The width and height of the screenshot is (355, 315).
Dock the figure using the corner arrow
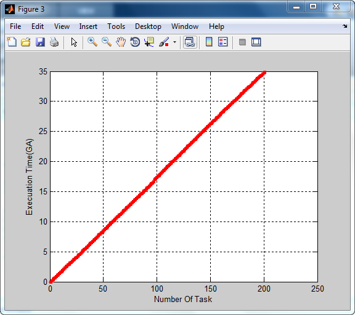click(345, 26)
